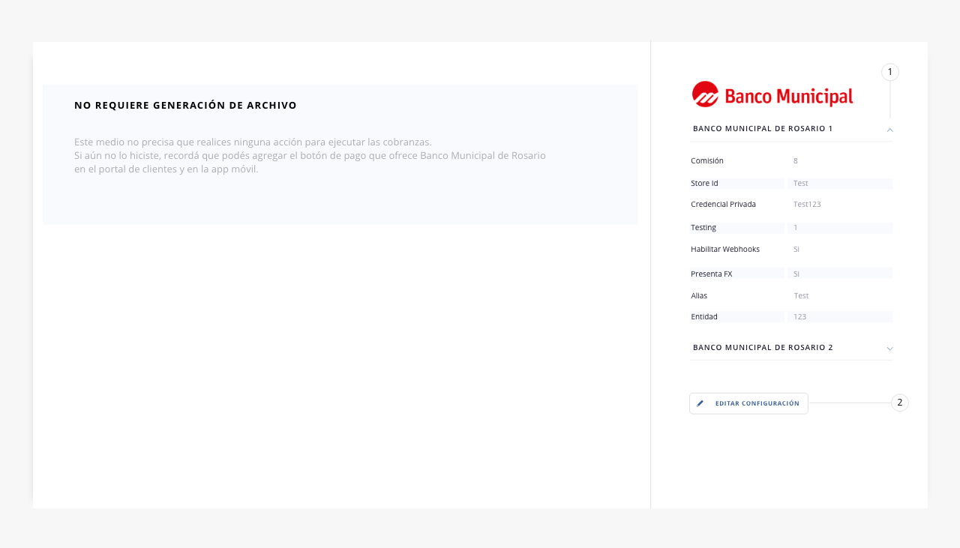This screenshot has height=548, width=960.
Task: Click the Alias label
Action: coord(699,296)
